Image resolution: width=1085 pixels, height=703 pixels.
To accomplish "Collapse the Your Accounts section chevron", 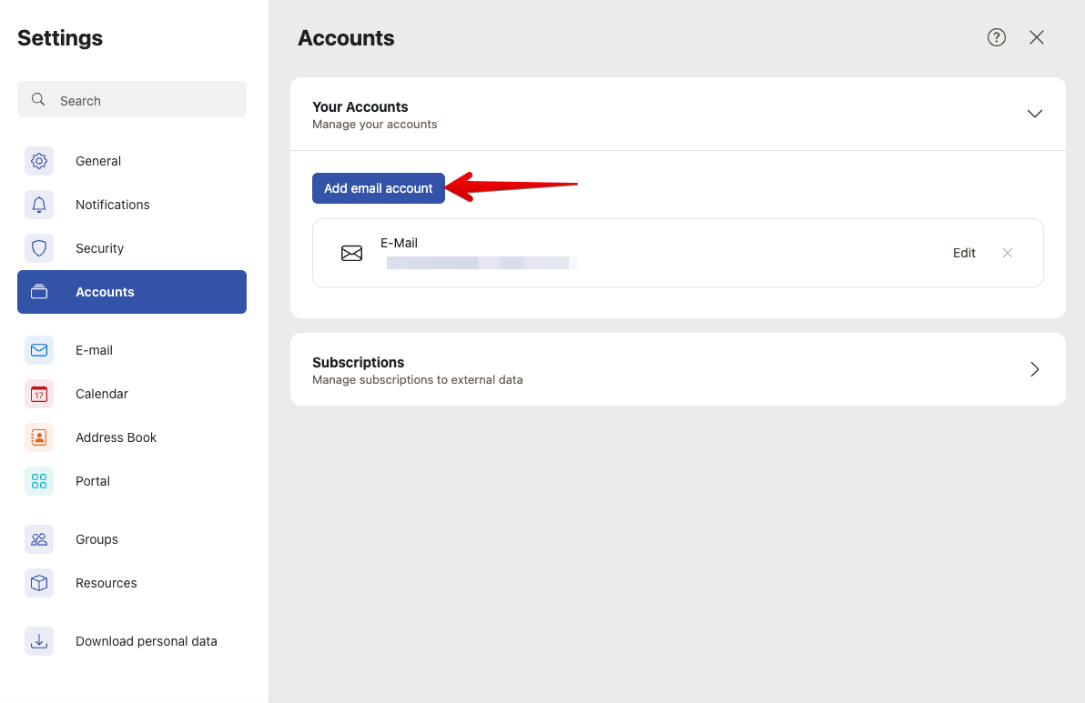I will pyautogui.click(x=1034, y=114).
